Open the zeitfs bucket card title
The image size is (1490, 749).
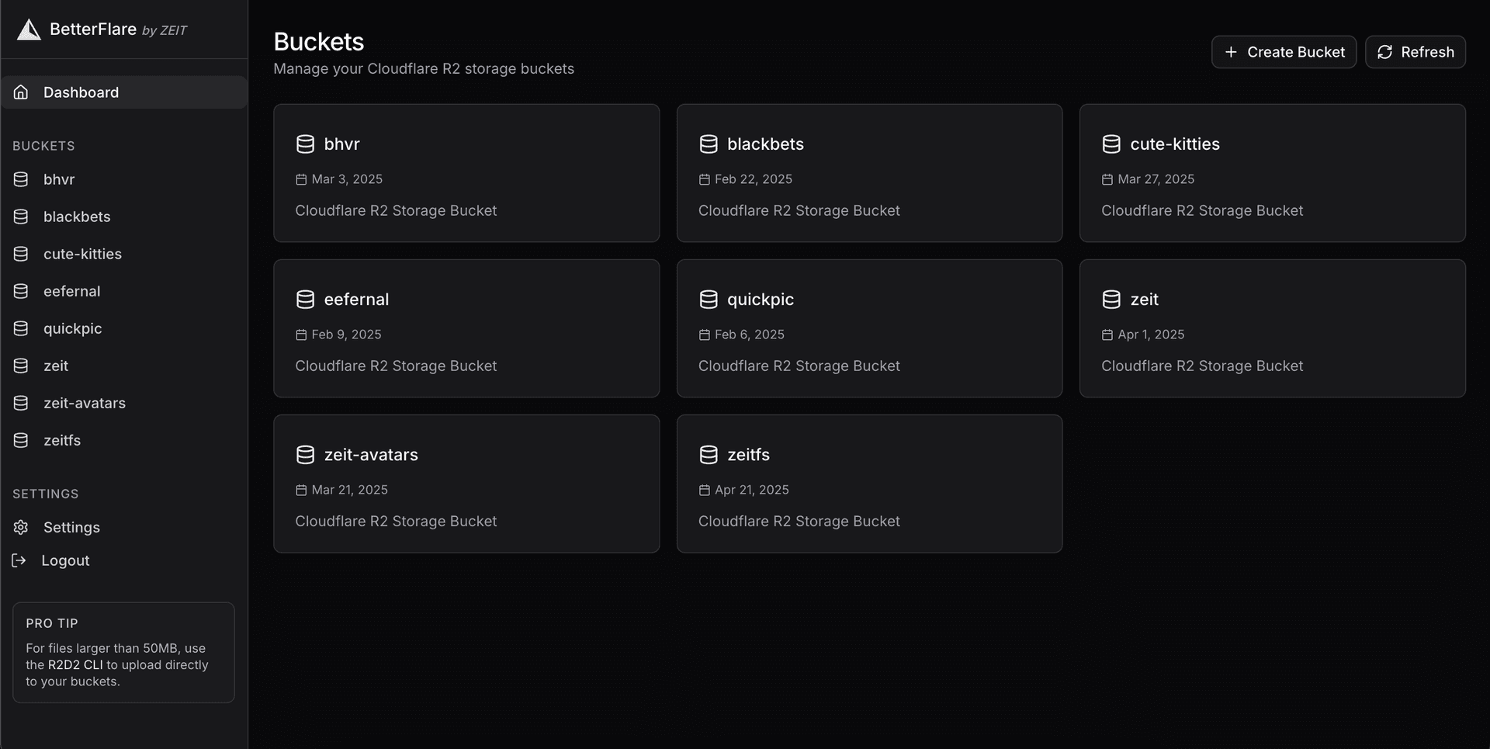(748, 455)
